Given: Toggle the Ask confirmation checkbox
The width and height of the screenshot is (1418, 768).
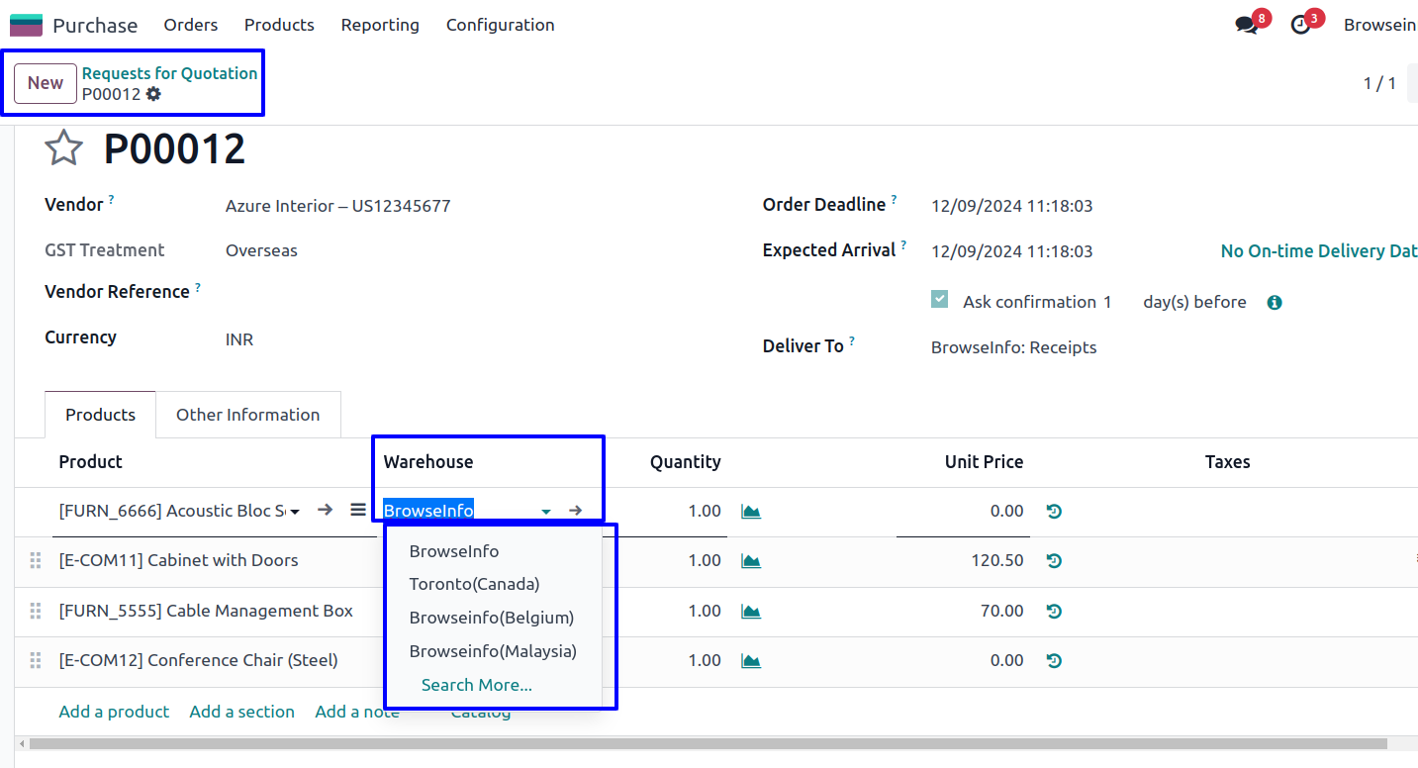Looking at the screenshot, I should [x=940, y=301].
